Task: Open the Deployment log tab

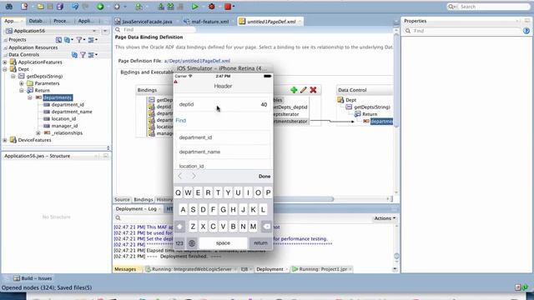Action: tap(270, 269)
